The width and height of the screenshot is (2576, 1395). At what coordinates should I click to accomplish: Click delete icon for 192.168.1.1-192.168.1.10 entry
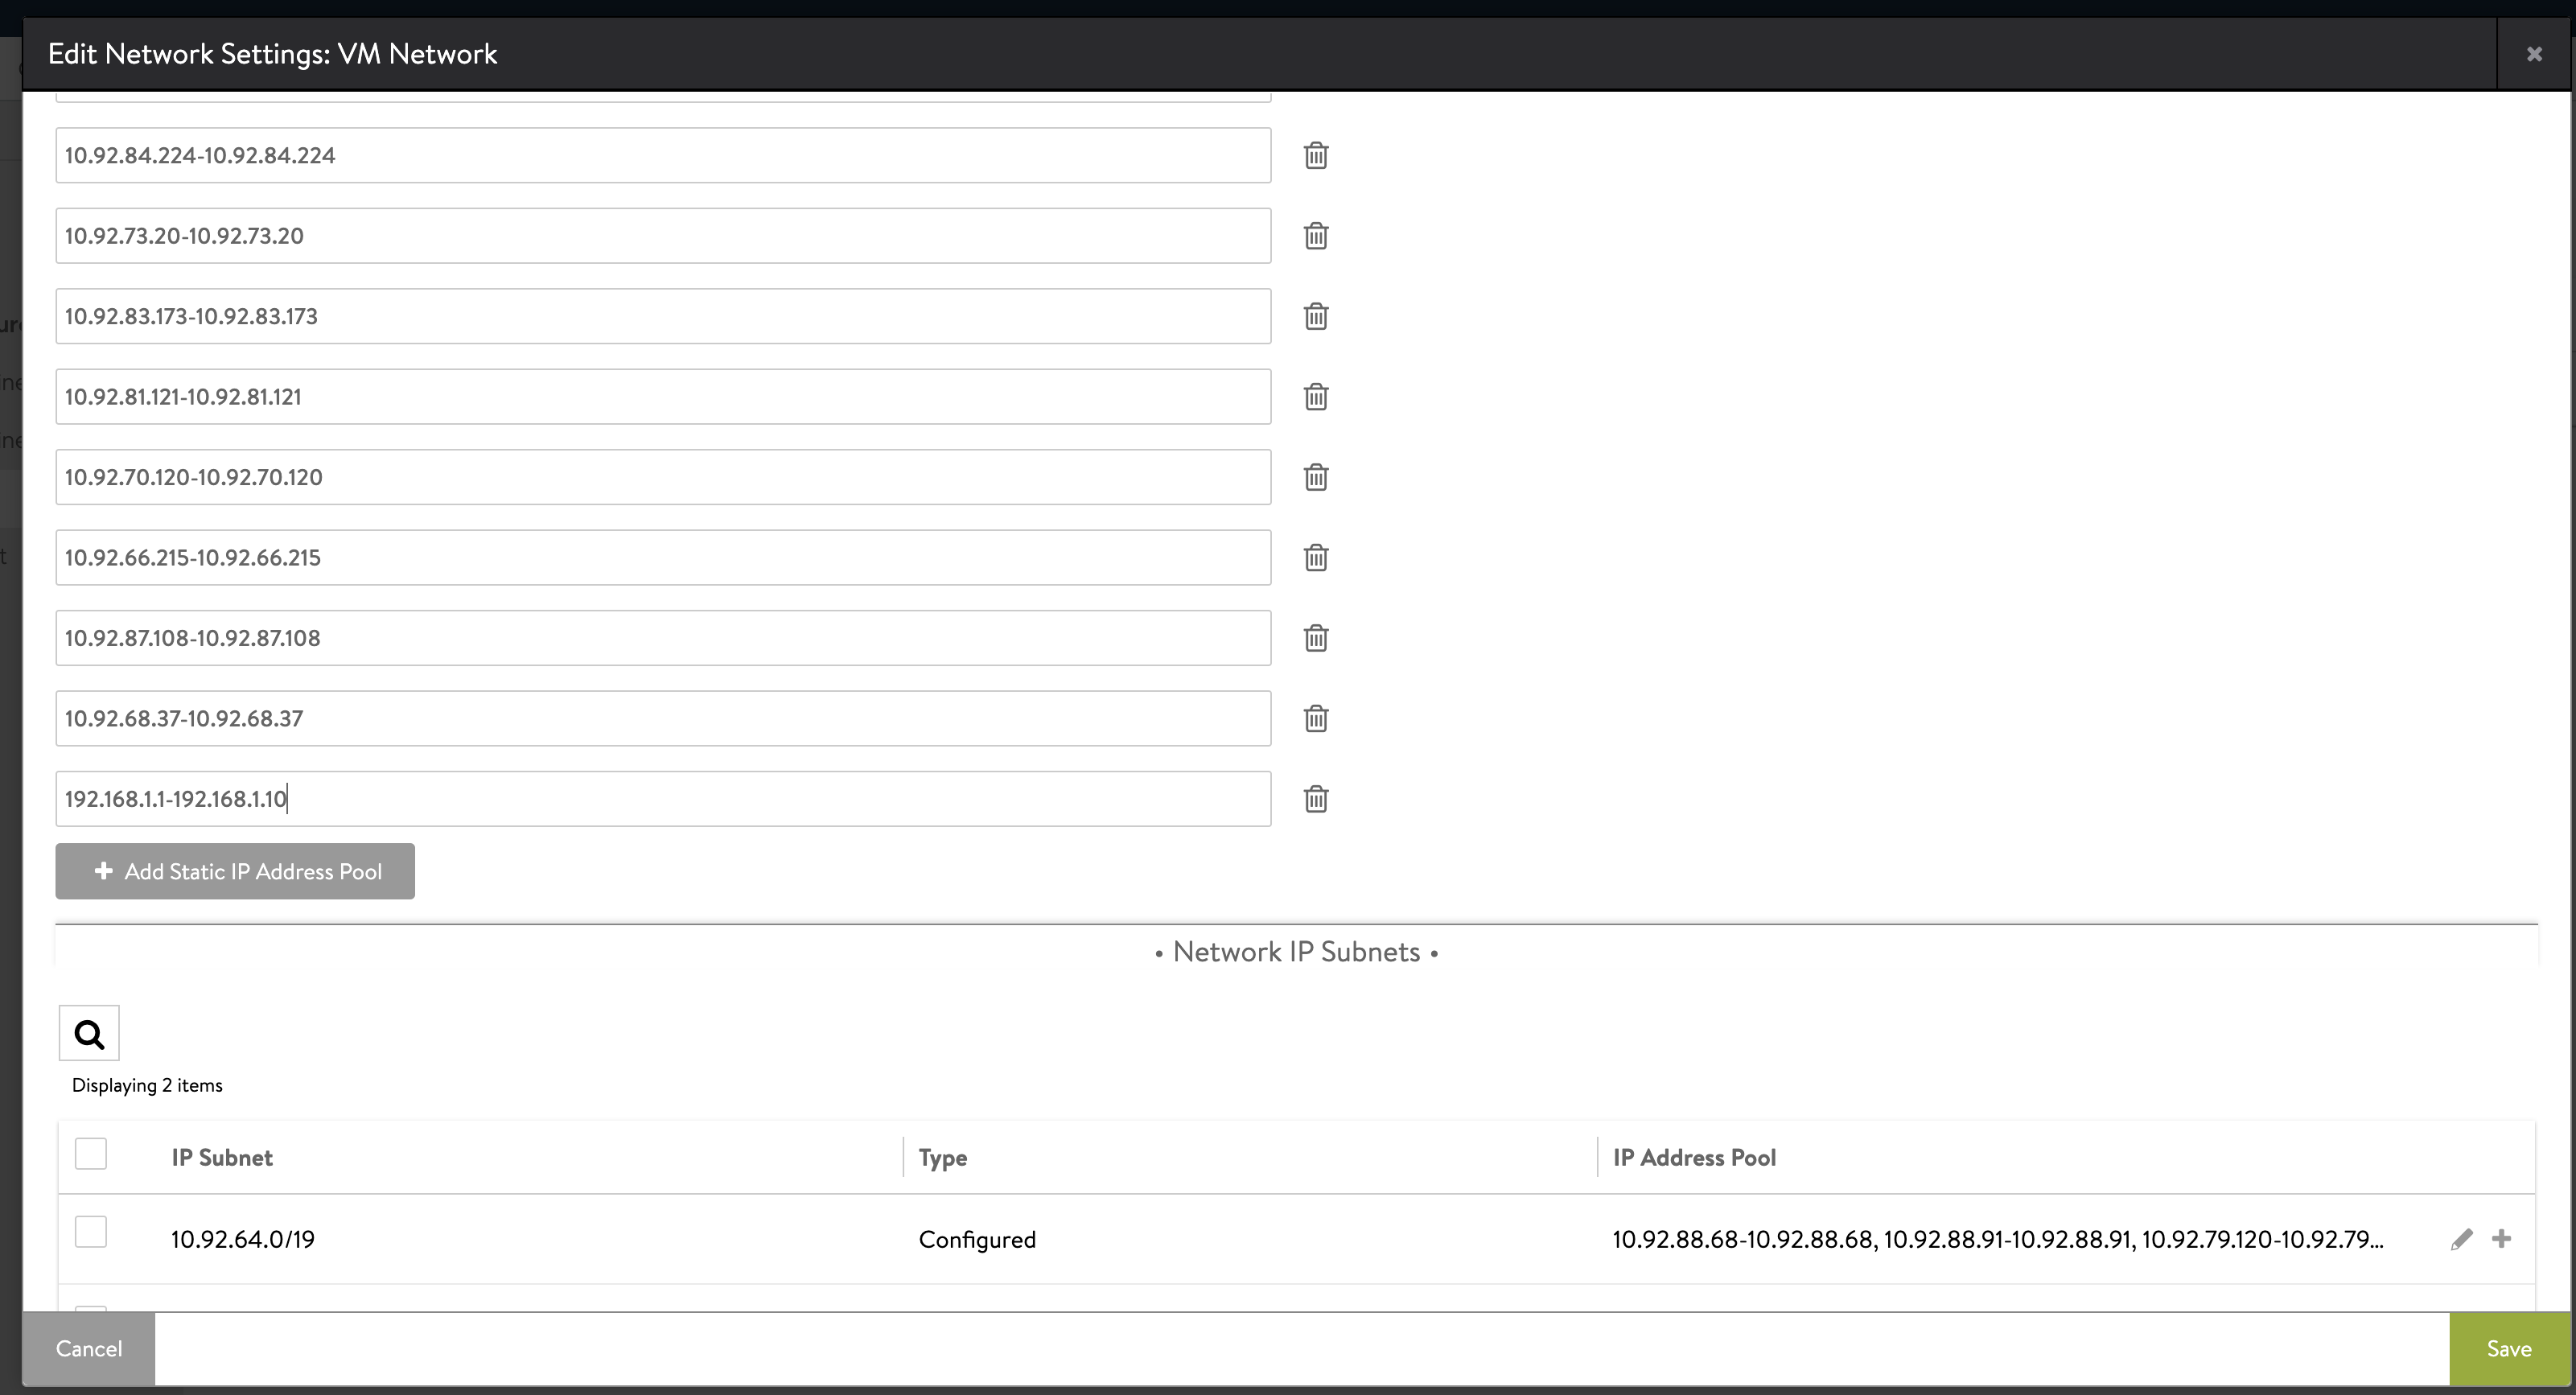(x=1315, y=797)
